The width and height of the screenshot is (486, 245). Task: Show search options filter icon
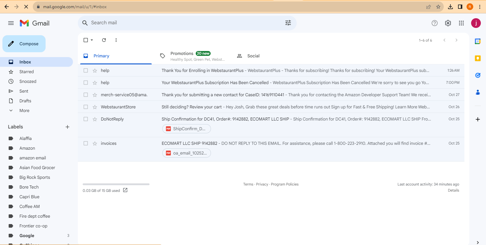pyautogui.click(x=288, y=23)
